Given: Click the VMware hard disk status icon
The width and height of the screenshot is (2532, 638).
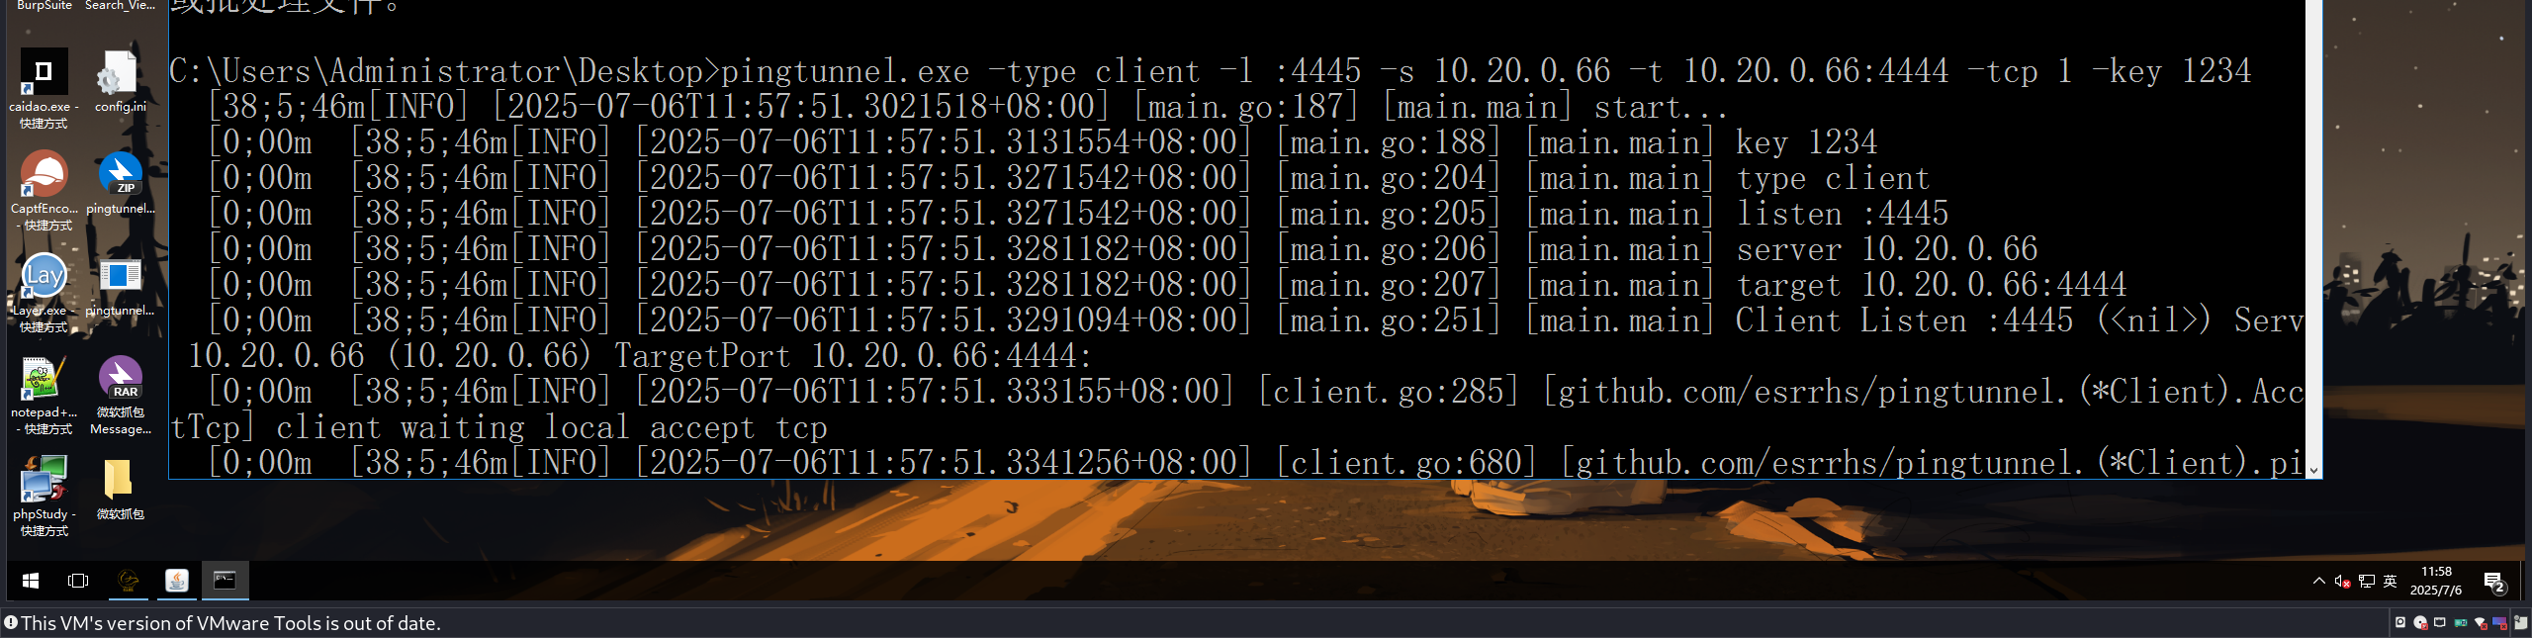Looking at the screenshot, I should 2399,622.
